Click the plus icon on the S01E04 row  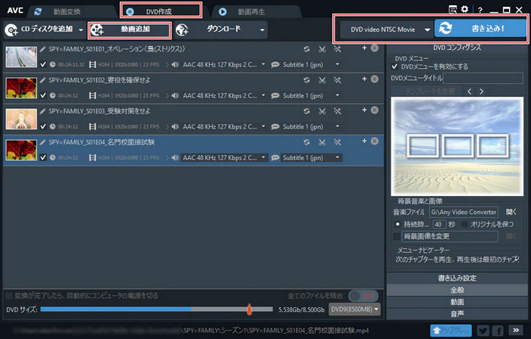pyautogui.click(x=364, y=142)
